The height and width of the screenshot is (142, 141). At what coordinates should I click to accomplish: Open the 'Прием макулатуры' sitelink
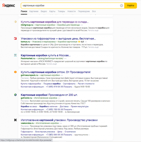click(x=80, y=106)
